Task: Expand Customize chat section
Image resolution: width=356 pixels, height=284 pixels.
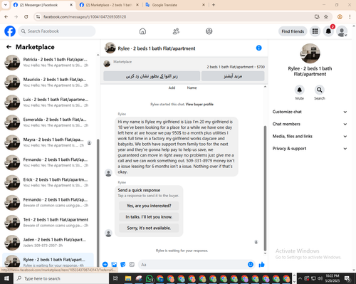Action: click(x=310, y=112)
